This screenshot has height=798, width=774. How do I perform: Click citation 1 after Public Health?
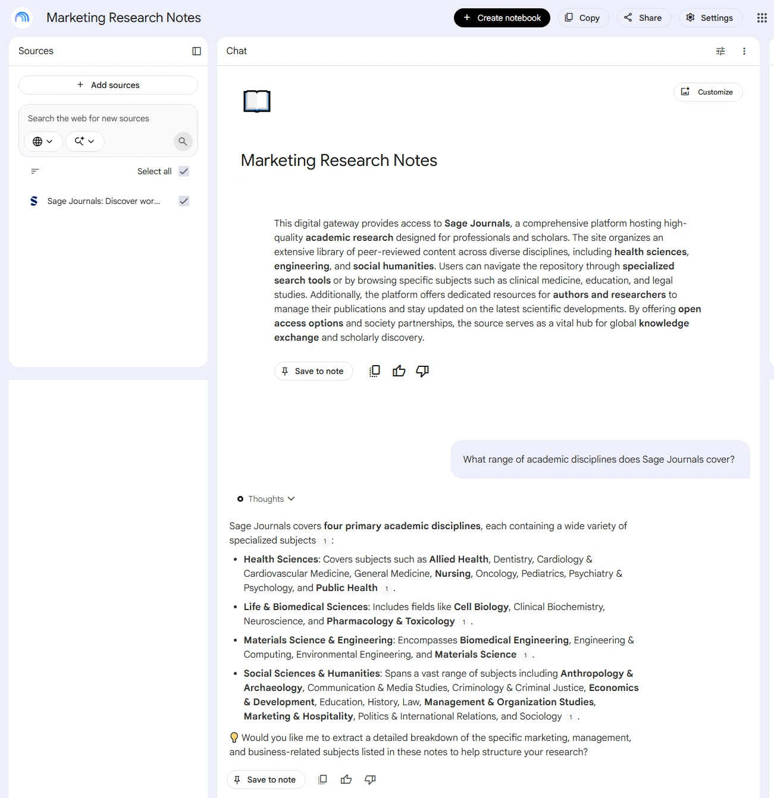tap(386, 589)
